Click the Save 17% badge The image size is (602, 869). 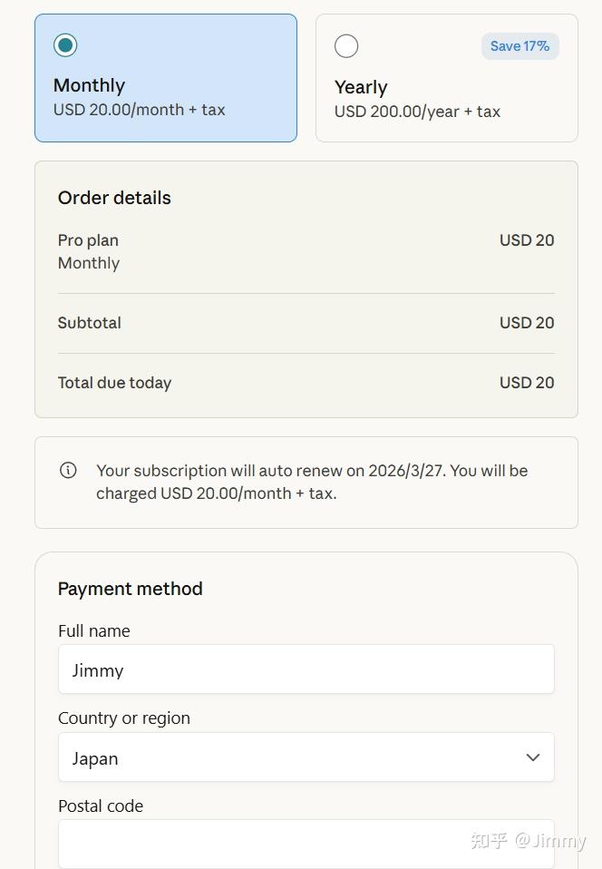pos(519,46)
